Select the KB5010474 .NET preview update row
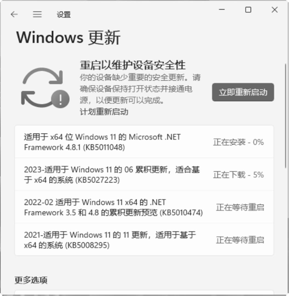The width and height of the screenshot is (289, 296). (144, 207)
